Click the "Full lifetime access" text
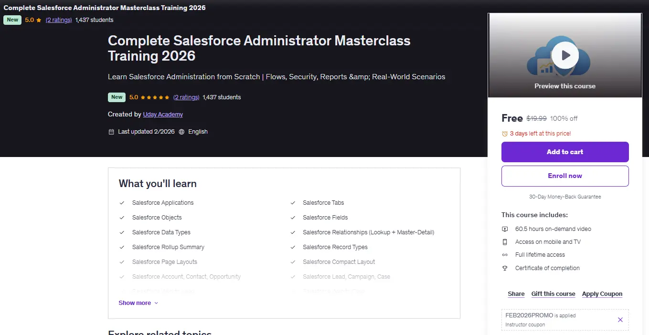649x335 pixels. click(540, 255)
